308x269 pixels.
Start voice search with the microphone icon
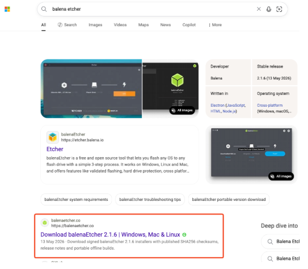(x=269, y=9)
